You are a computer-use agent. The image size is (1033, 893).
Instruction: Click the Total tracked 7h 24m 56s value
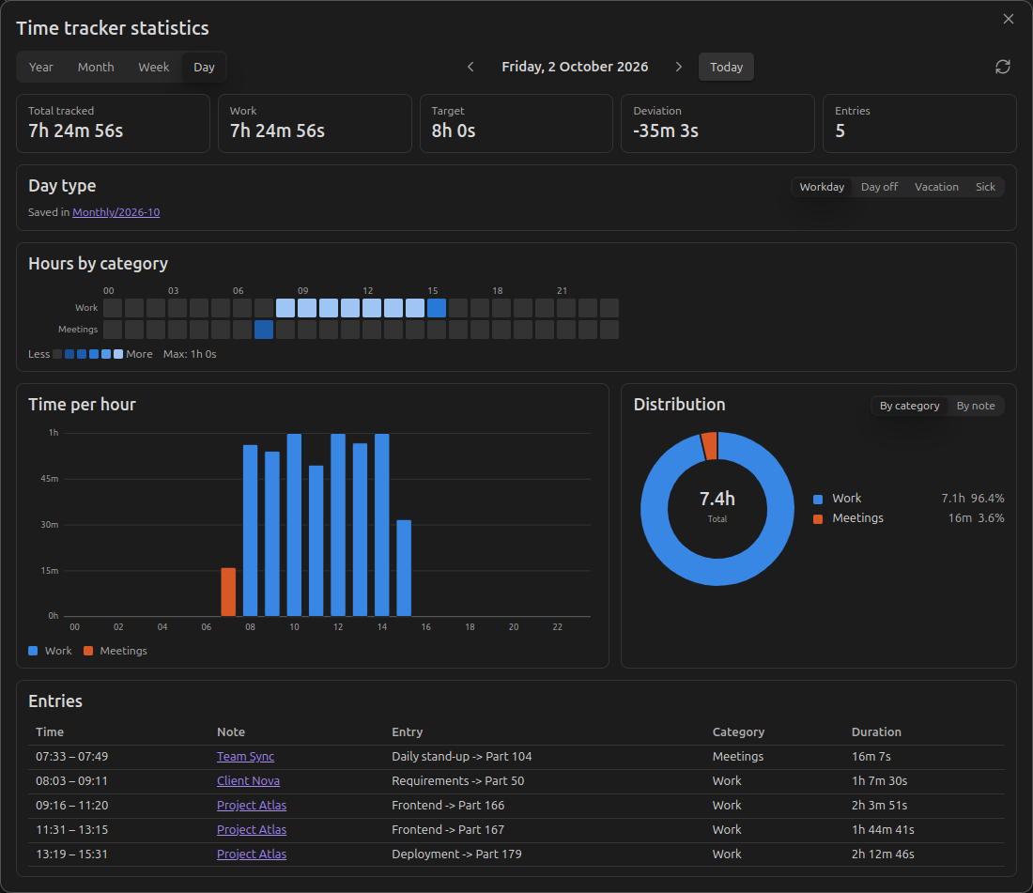click(76, 131)
